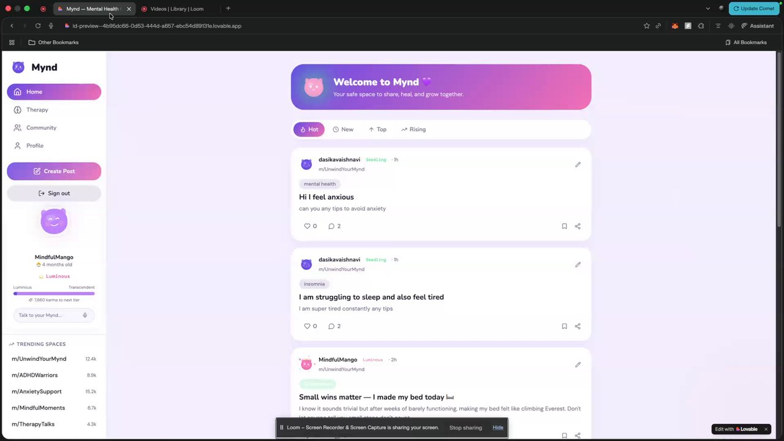The width and height of the screenshot is (784, 441).
Task: Click the Create Post button
Action: (54, 171)
